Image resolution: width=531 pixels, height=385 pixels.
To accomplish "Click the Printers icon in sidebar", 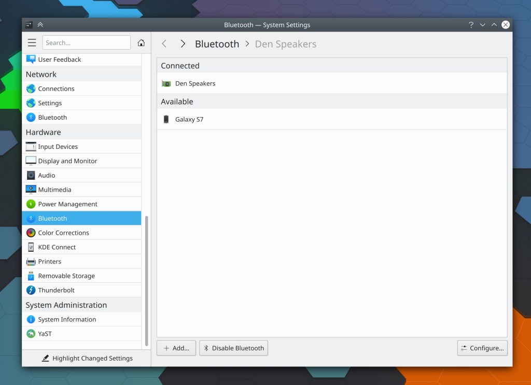I will tap(31, 262).
